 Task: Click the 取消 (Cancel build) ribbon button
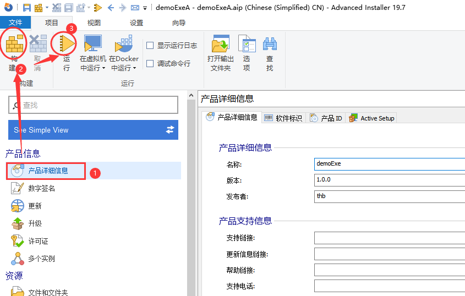click(x=37, y=53)
